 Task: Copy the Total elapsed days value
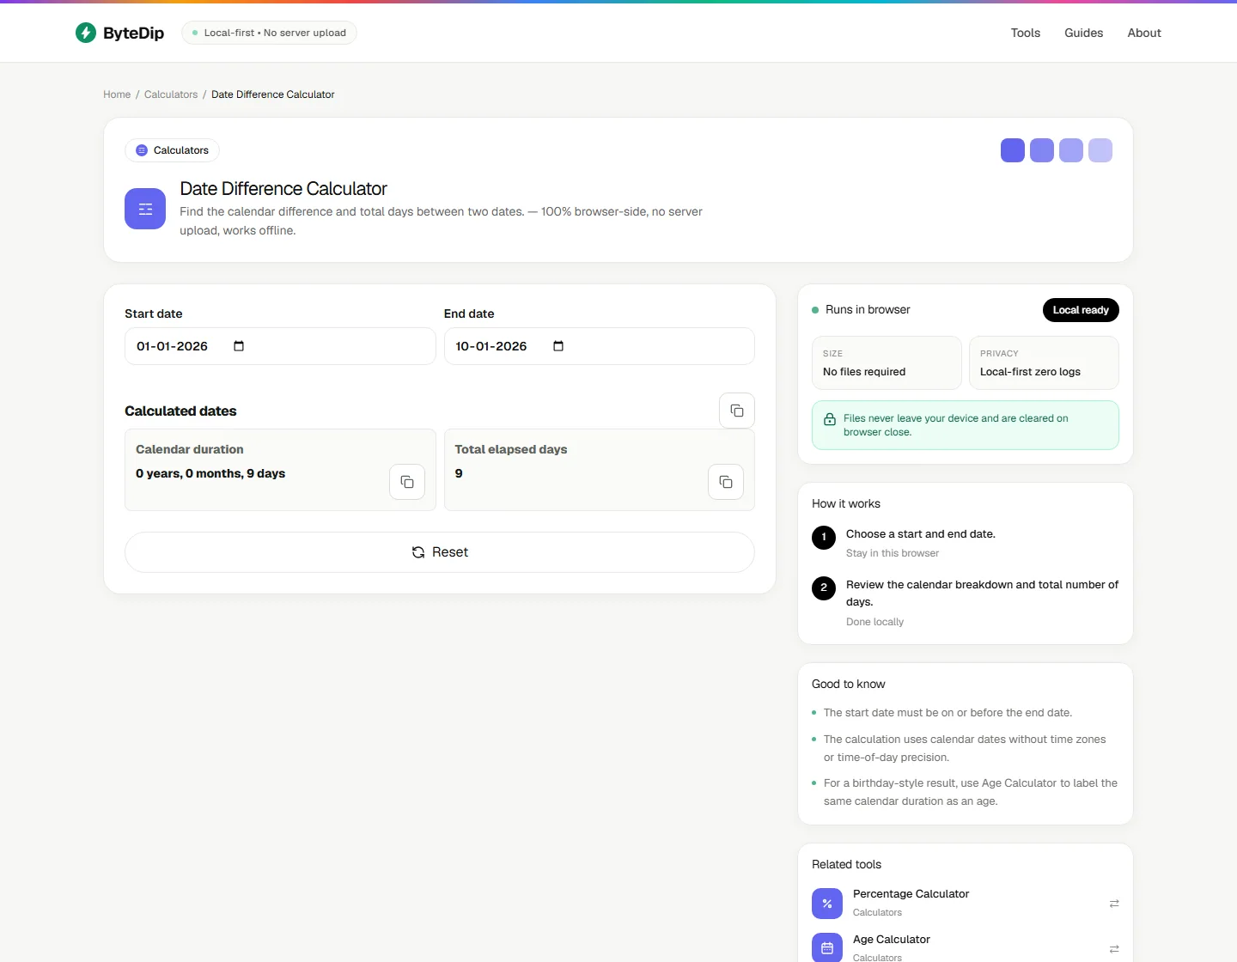coord(726,482)
